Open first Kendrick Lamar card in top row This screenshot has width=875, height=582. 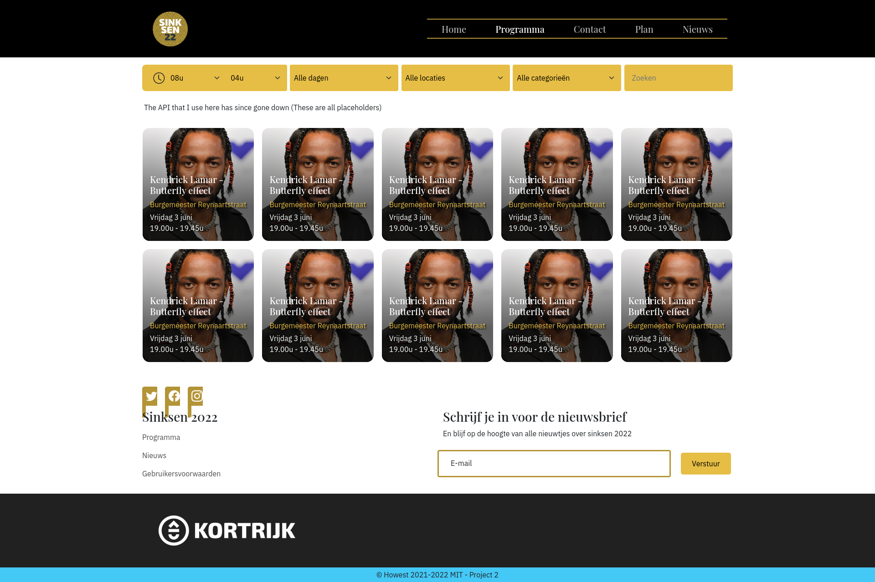[x=198, y=184]
